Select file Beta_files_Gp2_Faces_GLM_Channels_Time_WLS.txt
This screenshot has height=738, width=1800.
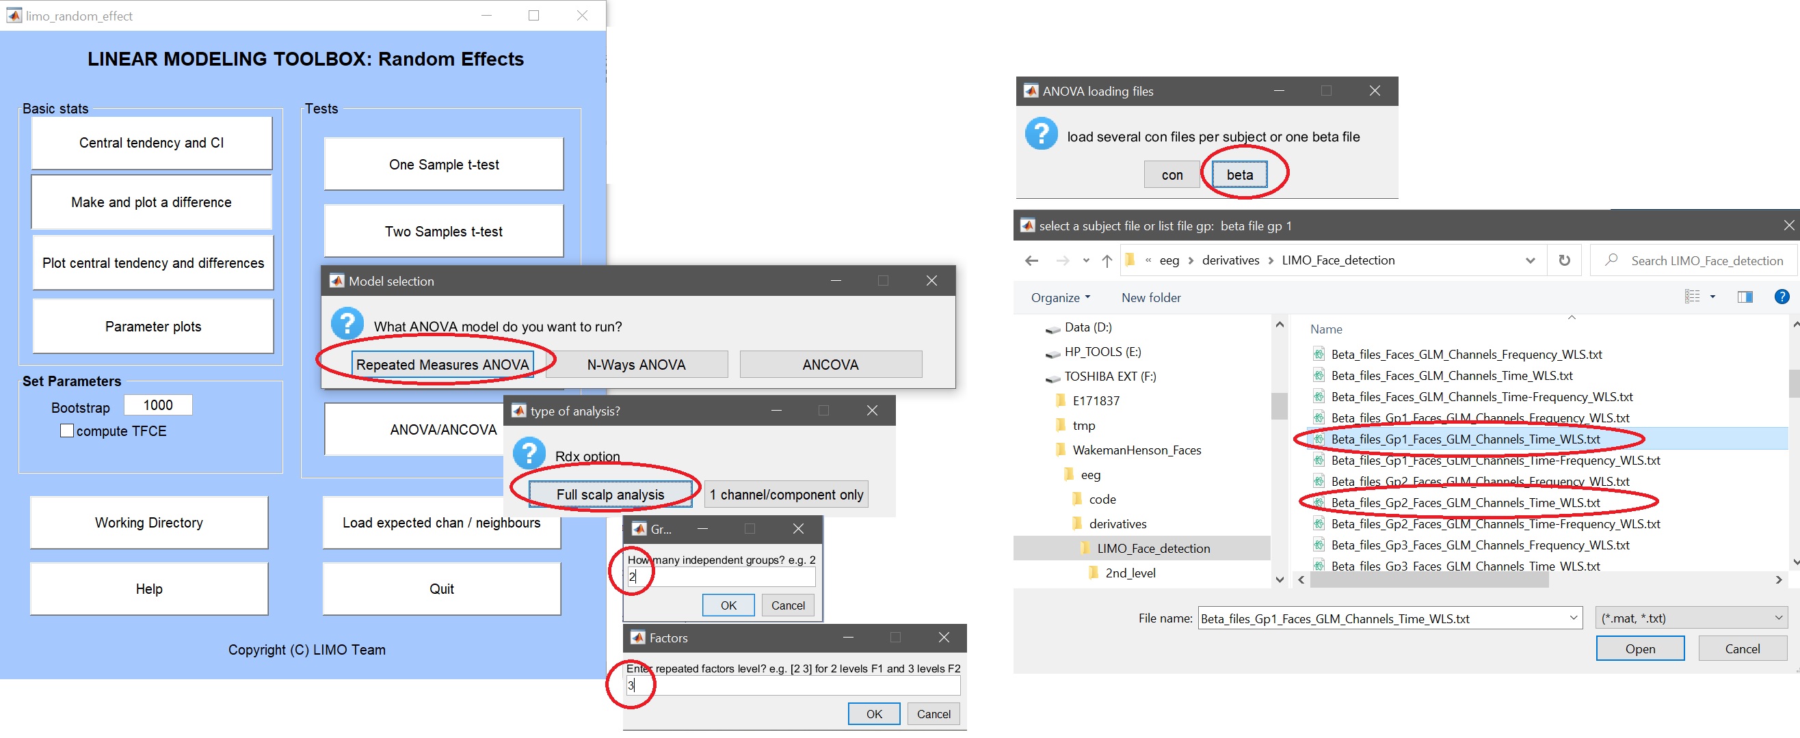(1466, 503)
